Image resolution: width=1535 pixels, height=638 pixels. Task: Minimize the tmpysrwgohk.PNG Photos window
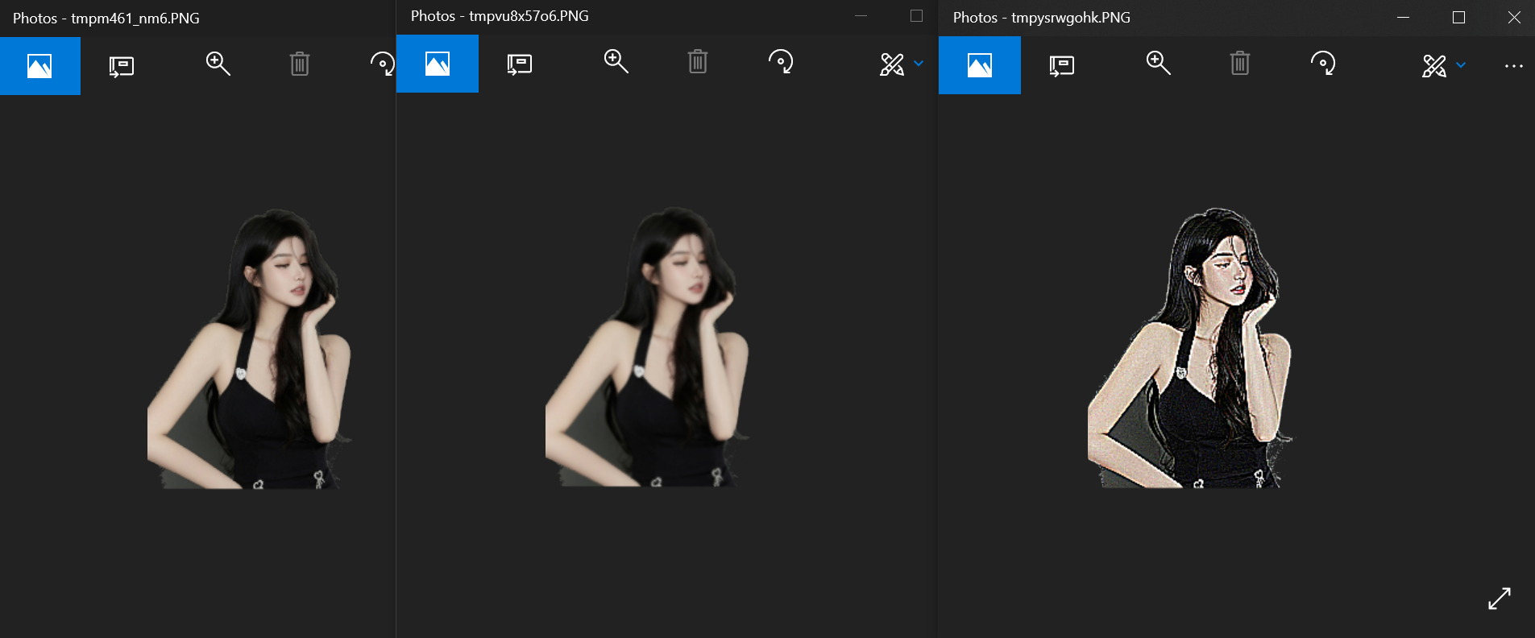[1403, 17]
